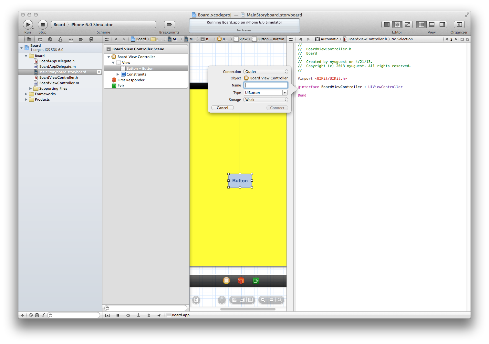Pause program execution in the debug bar
Screen dimensions: 489x344
coord(118,315)
